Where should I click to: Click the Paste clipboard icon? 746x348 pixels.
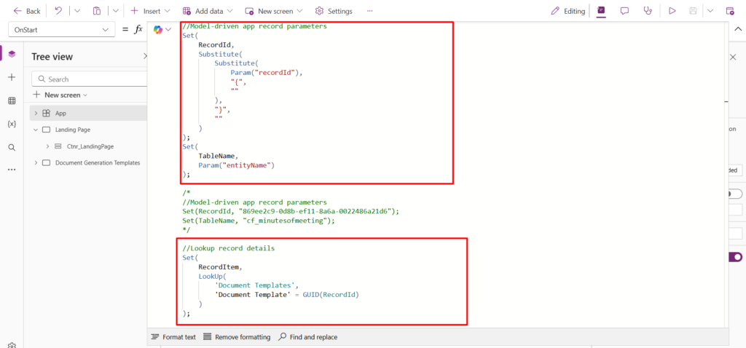pyautogui.click(x=97, y=11)
